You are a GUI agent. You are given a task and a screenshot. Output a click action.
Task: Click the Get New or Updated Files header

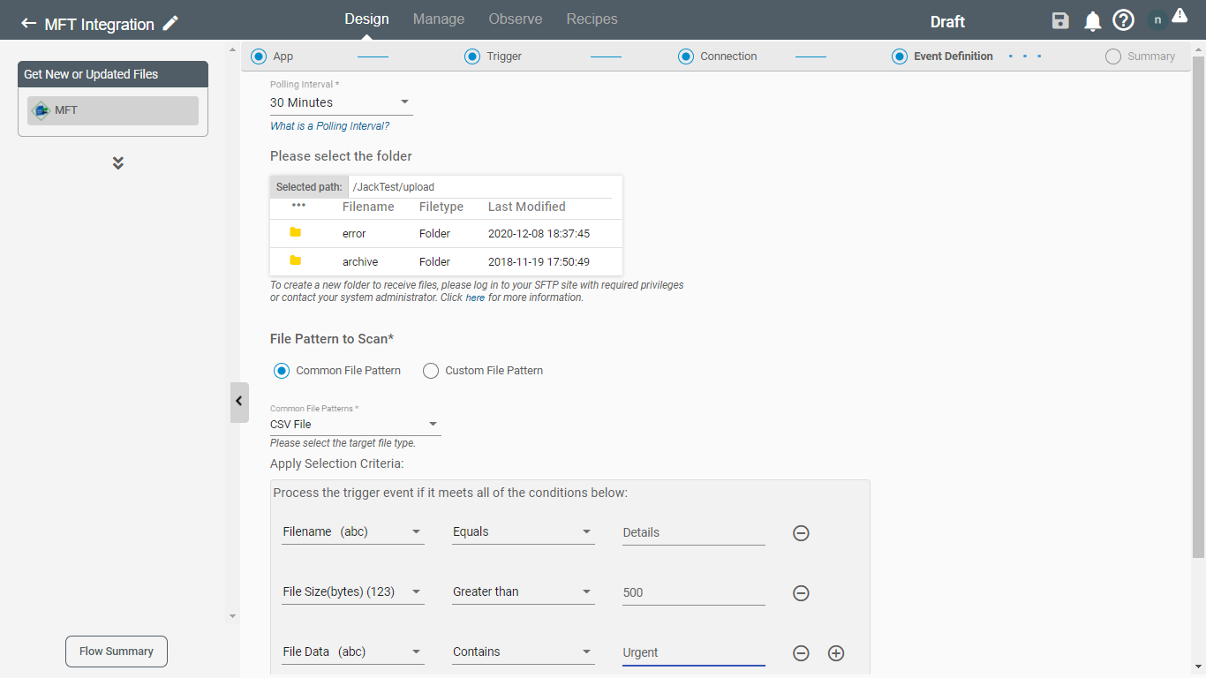(113, 74)
